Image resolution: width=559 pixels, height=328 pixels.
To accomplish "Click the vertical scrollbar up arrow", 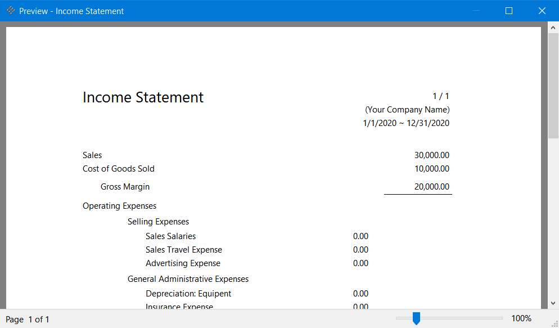I will [x=553, y=27].
